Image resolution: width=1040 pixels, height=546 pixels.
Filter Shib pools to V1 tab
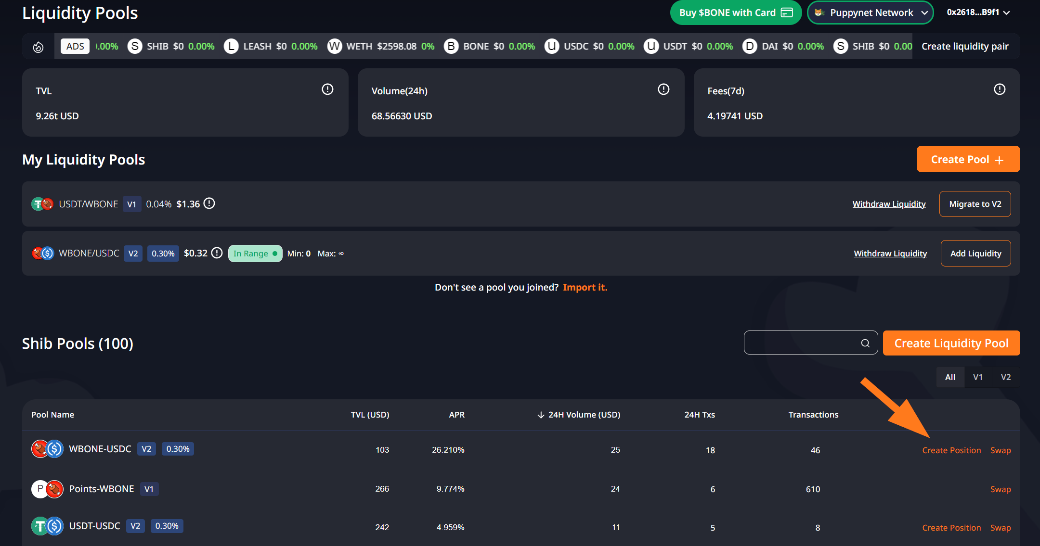977,377
